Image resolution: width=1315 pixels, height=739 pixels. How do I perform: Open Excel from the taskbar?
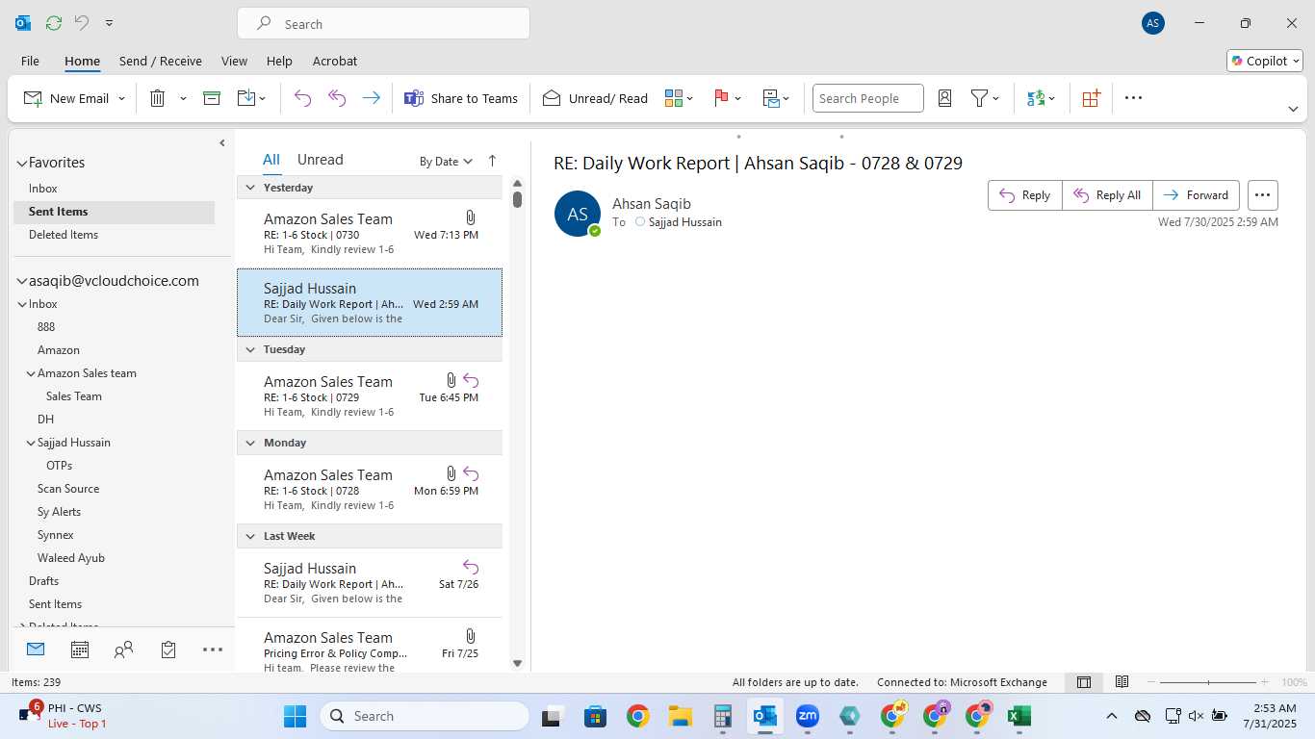[1018, 716]
